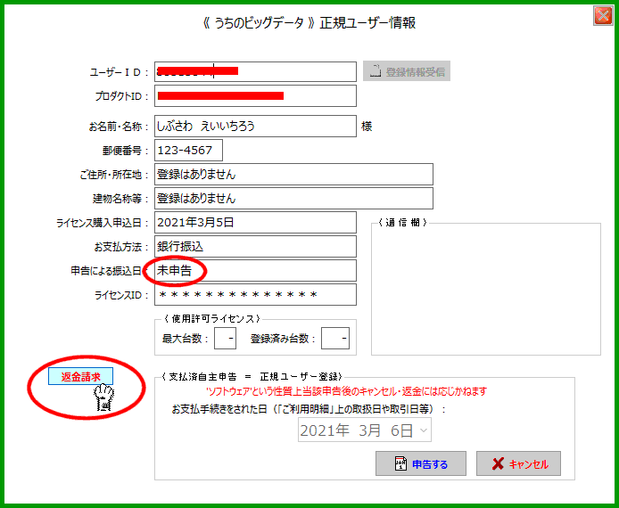Click the お名前・名称 name field
Viewport: 619px width, 508px height.
click(x=255, y=127)
